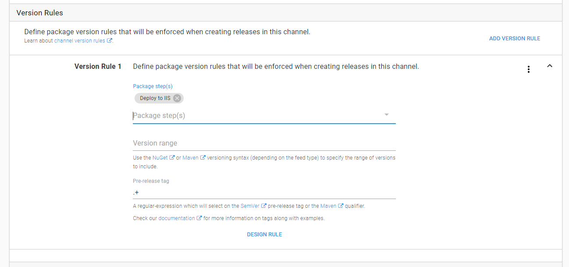Image resolution: width=569 pixels, height=267 pixels.
Task: Click the external-link icon next to NuGet
Action: [172, 158]
